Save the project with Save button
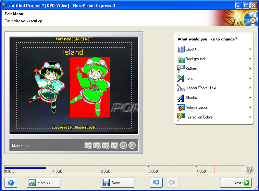This screenshot has height=191, width=259. click(117, 183)
